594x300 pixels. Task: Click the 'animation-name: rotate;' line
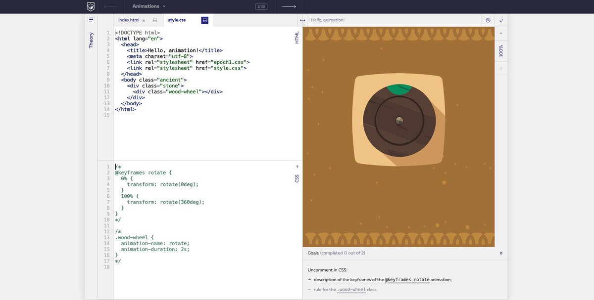click(155, 243)
